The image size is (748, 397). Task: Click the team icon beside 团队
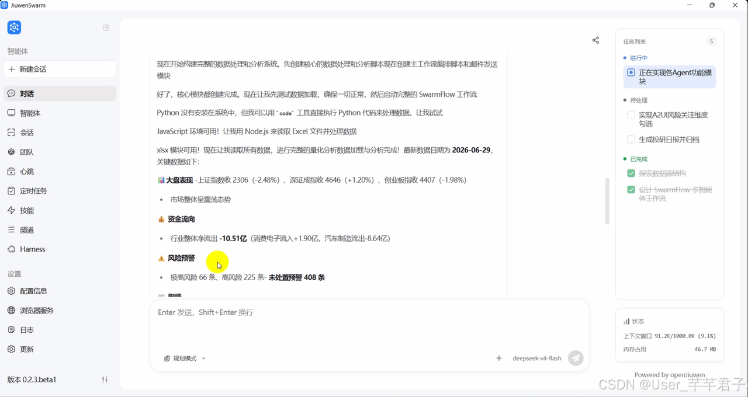coord(11,152)
